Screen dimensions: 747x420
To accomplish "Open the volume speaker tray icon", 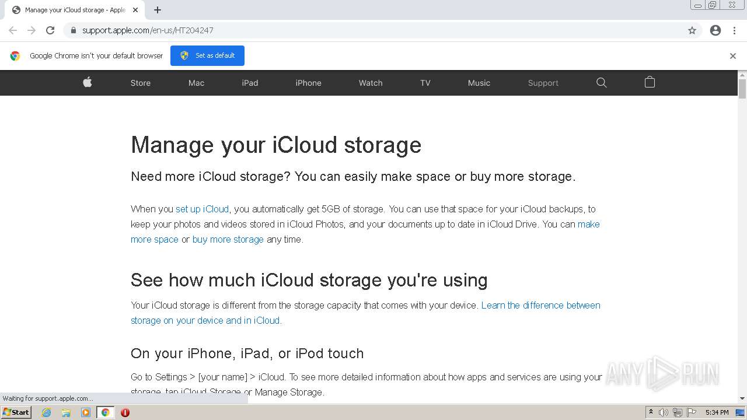I will [x=664, y=412].
